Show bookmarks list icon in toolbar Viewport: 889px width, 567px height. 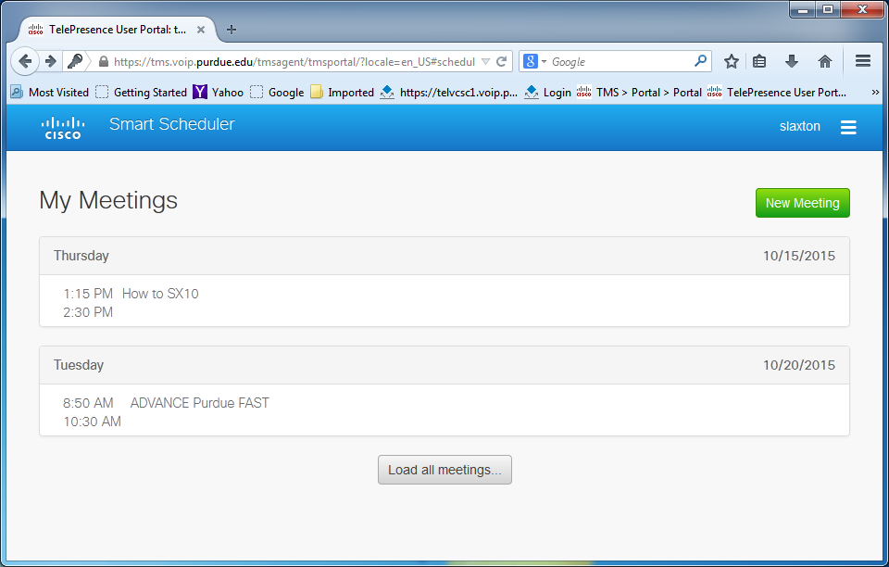(x=759, y=61)
